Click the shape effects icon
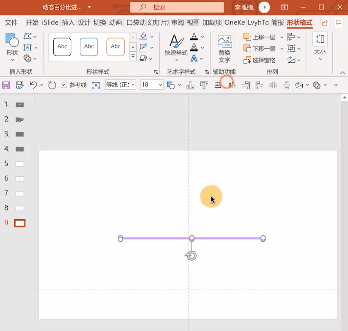348x331 pixels. (143, 59)
